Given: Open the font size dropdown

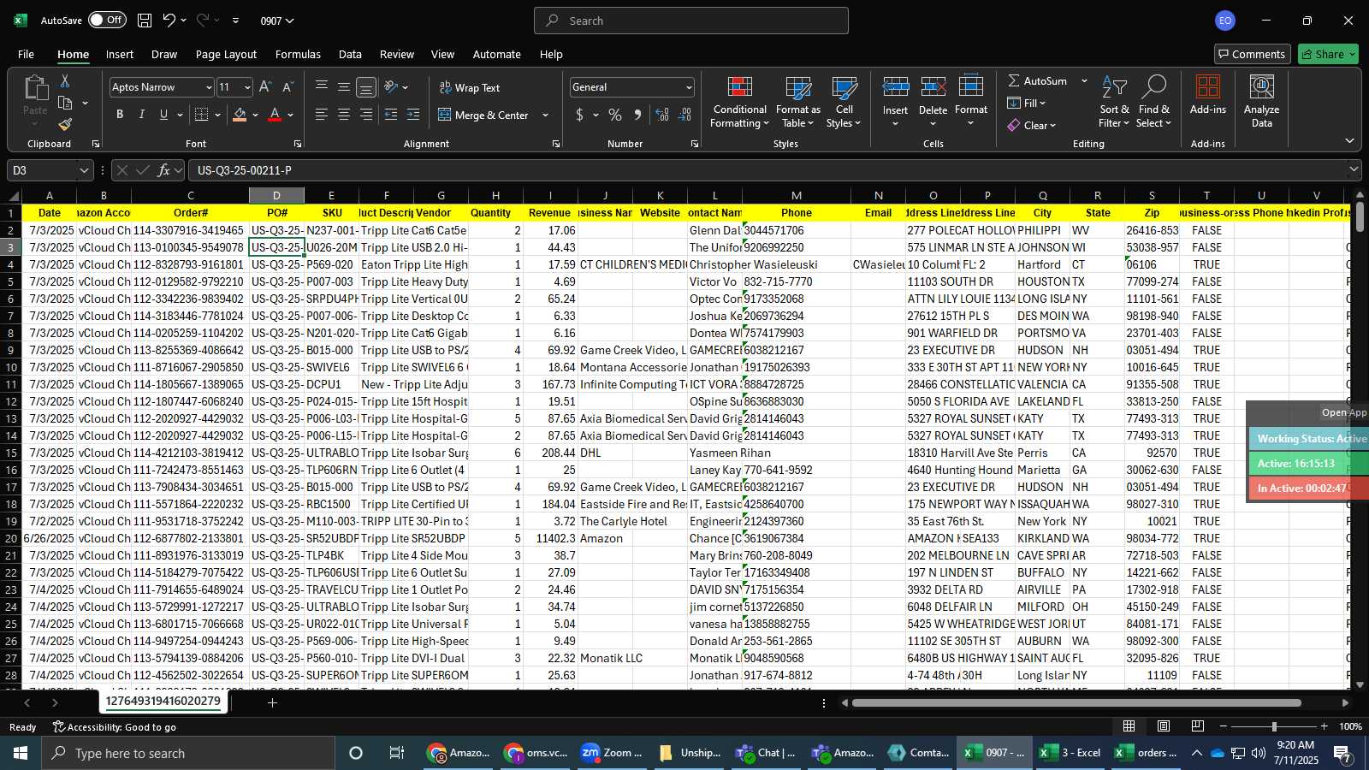Looking at the screenshot, I should click(x=247, y=87).
